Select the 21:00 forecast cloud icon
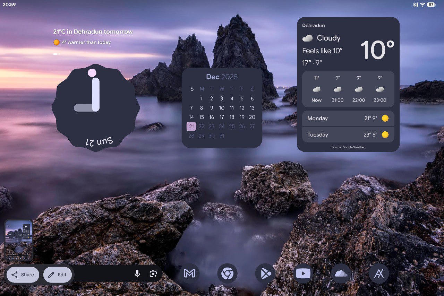Screen dimensions: 444x296 click(337, 89)
